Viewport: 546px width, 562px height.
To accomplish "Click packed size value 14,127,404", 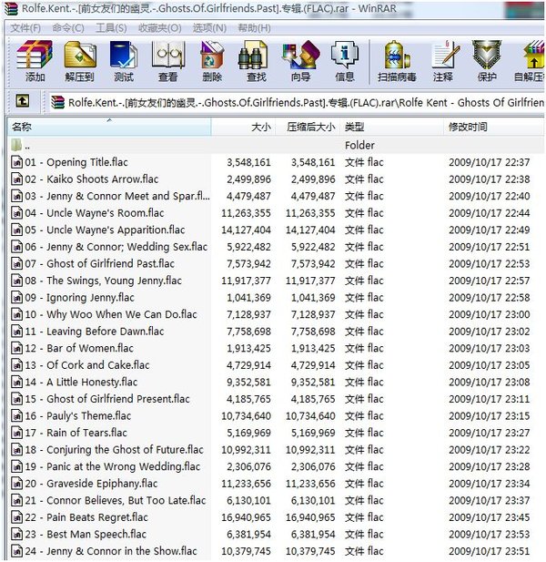I will tap(310, 230).
